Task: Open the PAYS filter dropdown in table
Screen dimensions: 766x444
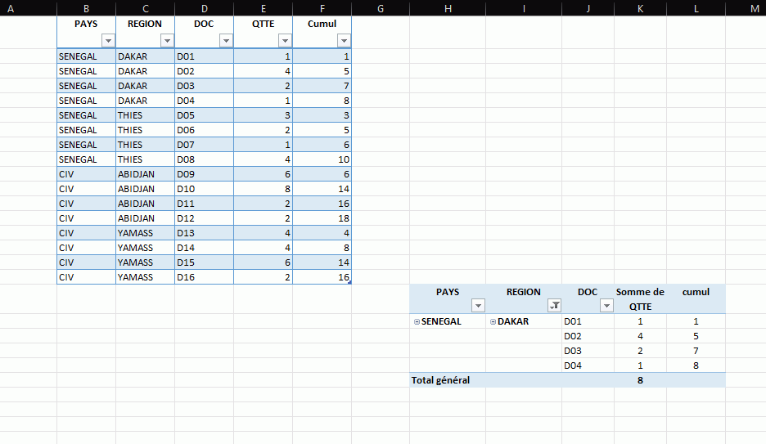Action: 109,41
